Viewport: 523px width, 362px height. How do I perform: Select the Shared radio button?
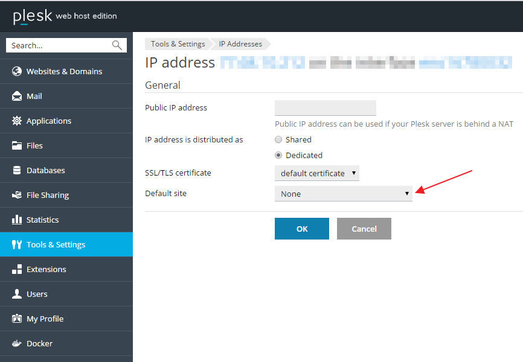[278, 139]
